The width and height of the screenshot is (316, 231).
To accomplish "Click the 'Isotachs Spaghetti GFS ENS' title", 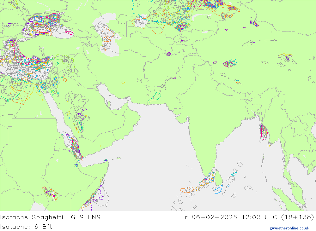I will coord(50,217).
